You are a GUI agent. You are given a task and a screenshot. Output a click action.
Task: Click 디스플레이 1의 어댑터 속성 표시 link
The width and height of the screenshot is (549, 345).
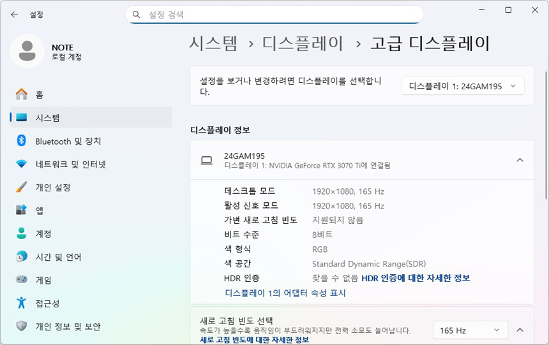pos(285,293)
